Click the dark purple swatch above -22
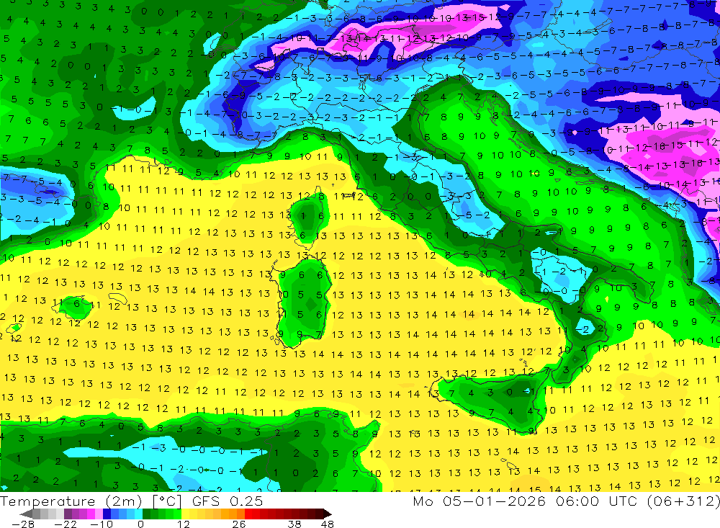 tap(68, 514)
